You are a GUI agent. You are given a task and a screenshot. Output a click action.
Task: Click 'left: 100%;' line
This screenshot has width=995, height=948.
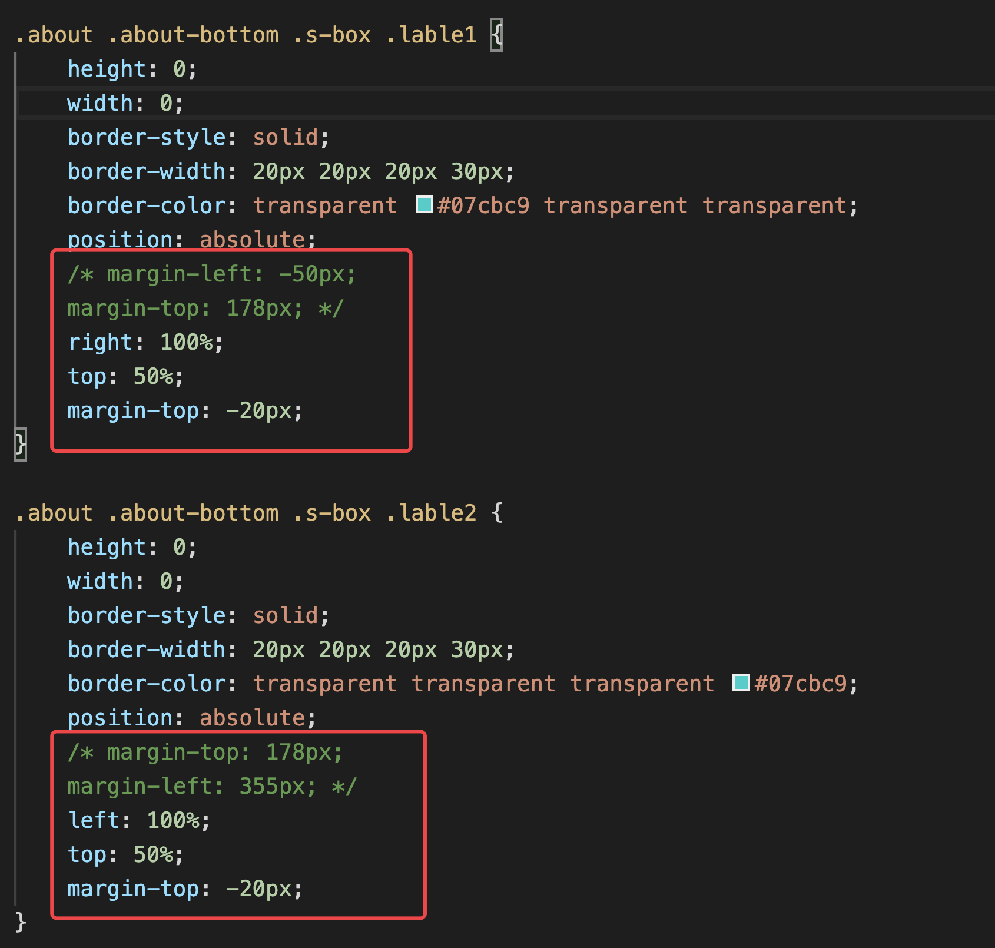[139, 820]
